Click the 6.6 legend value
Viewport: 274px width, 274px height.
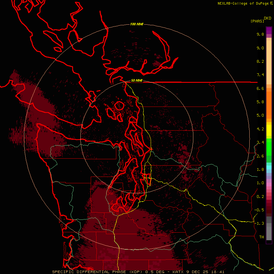pos(260,88)
